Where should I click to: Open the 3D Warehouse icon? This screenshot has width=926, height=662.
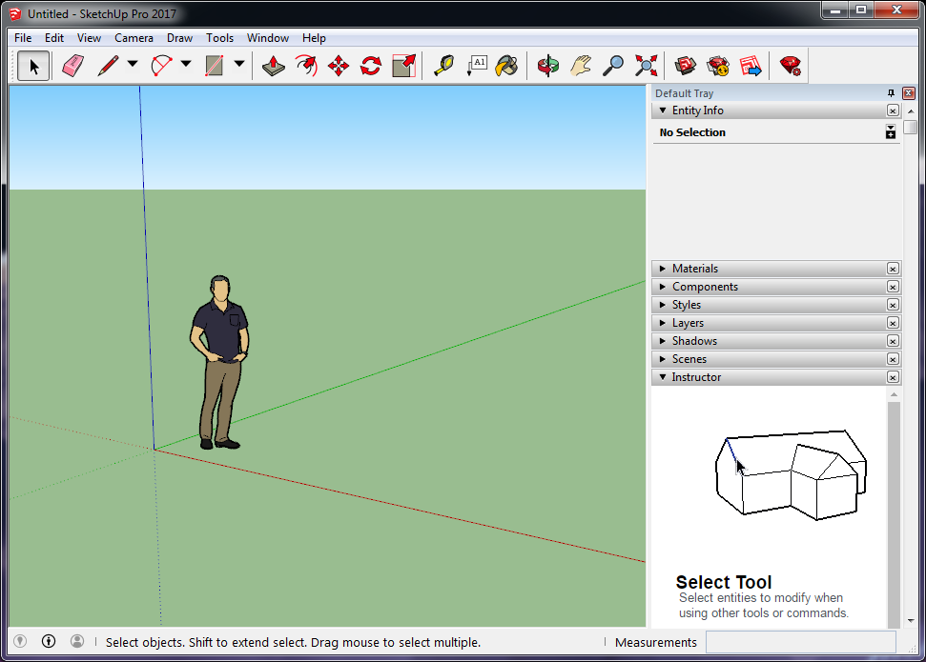[x=685, y=66]
